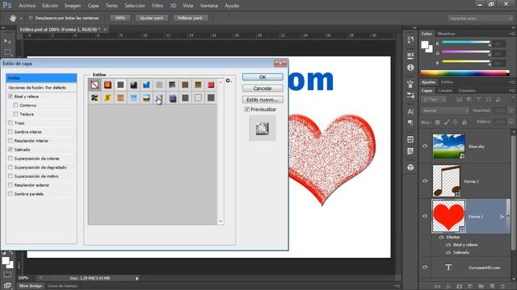
Task: Switch to the Trazados tab
Action: [467, 91]
